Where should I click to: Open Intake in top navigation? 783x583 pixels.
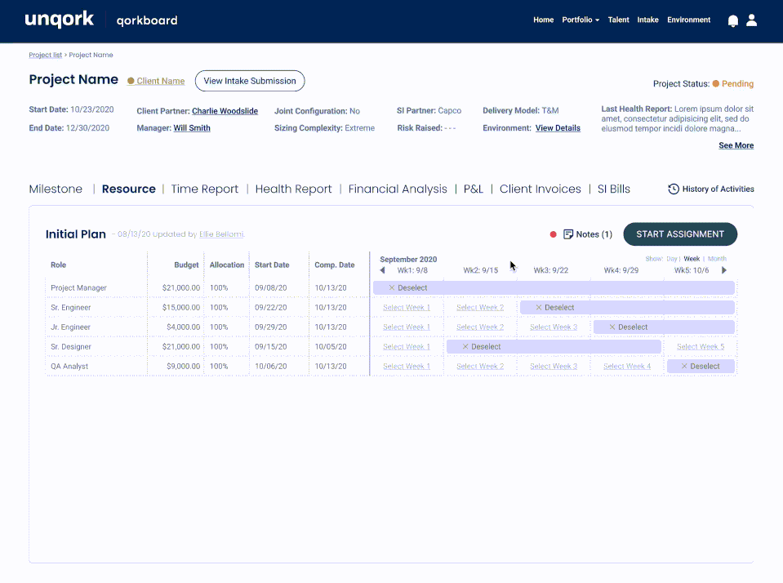647,20
